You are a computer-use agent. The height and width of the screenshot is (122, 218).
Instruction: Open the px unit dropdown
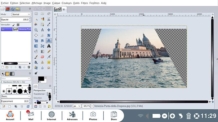77,106
